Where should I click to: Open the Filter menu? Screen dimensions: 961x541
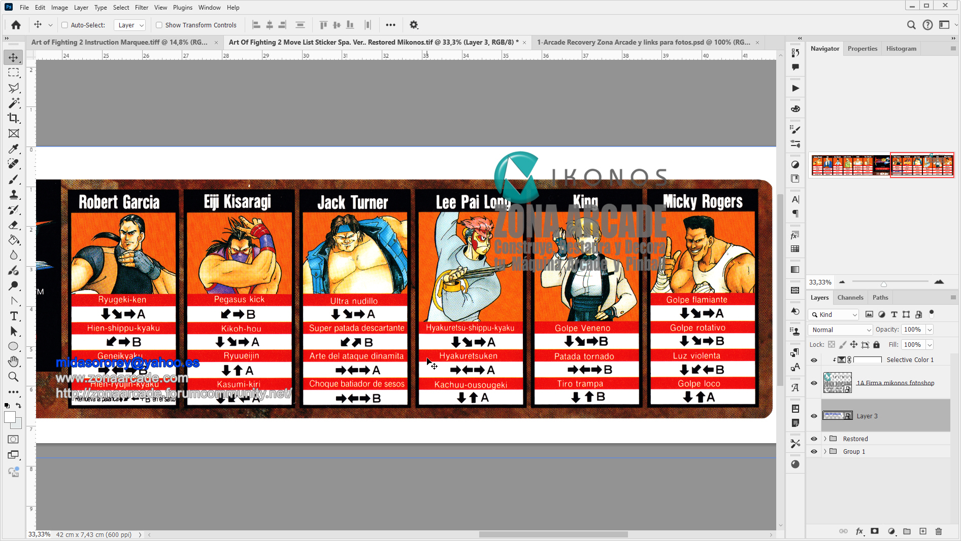(x=142, y=8)
